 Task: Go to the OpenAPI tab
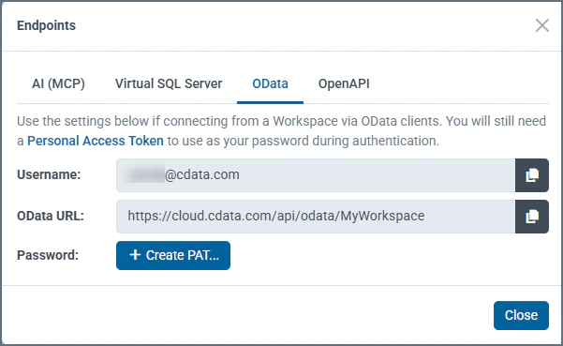coord(344,83)
